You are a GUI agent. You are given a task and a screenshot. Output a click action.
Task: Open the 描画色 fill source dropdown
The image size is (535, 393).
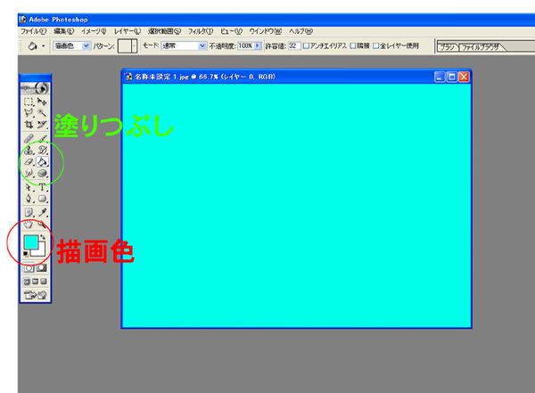click(x=86, y=45)
